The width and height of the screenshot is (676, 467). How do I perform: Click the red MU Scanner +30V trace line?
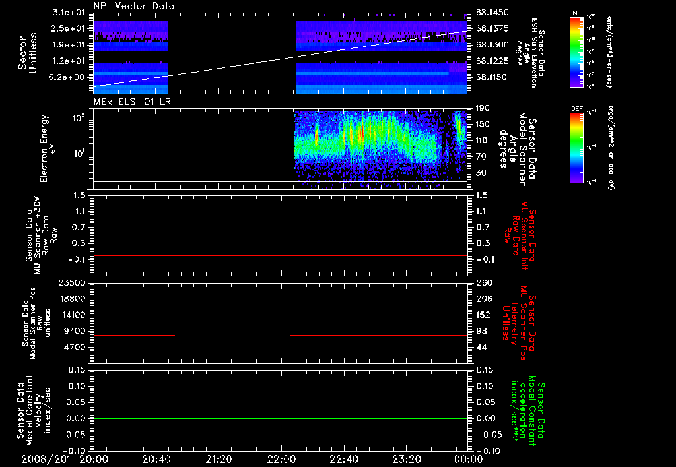281,255
